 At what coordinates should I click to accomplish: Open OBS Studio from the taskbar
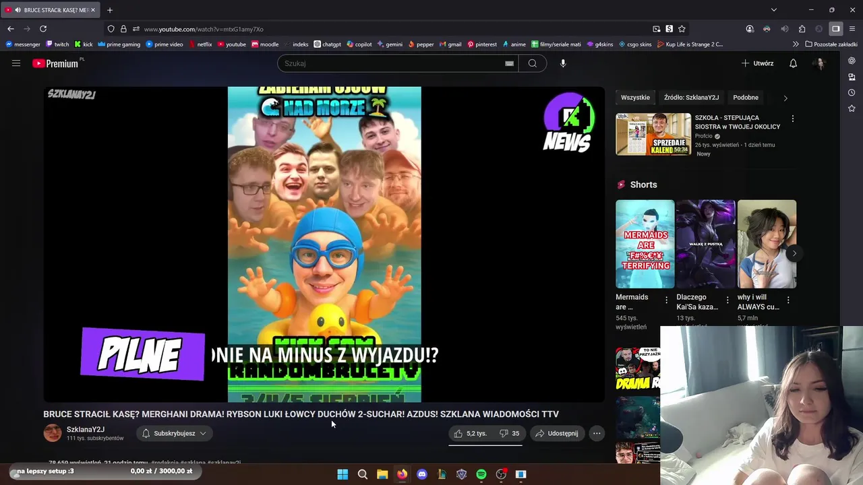(501, 474)
